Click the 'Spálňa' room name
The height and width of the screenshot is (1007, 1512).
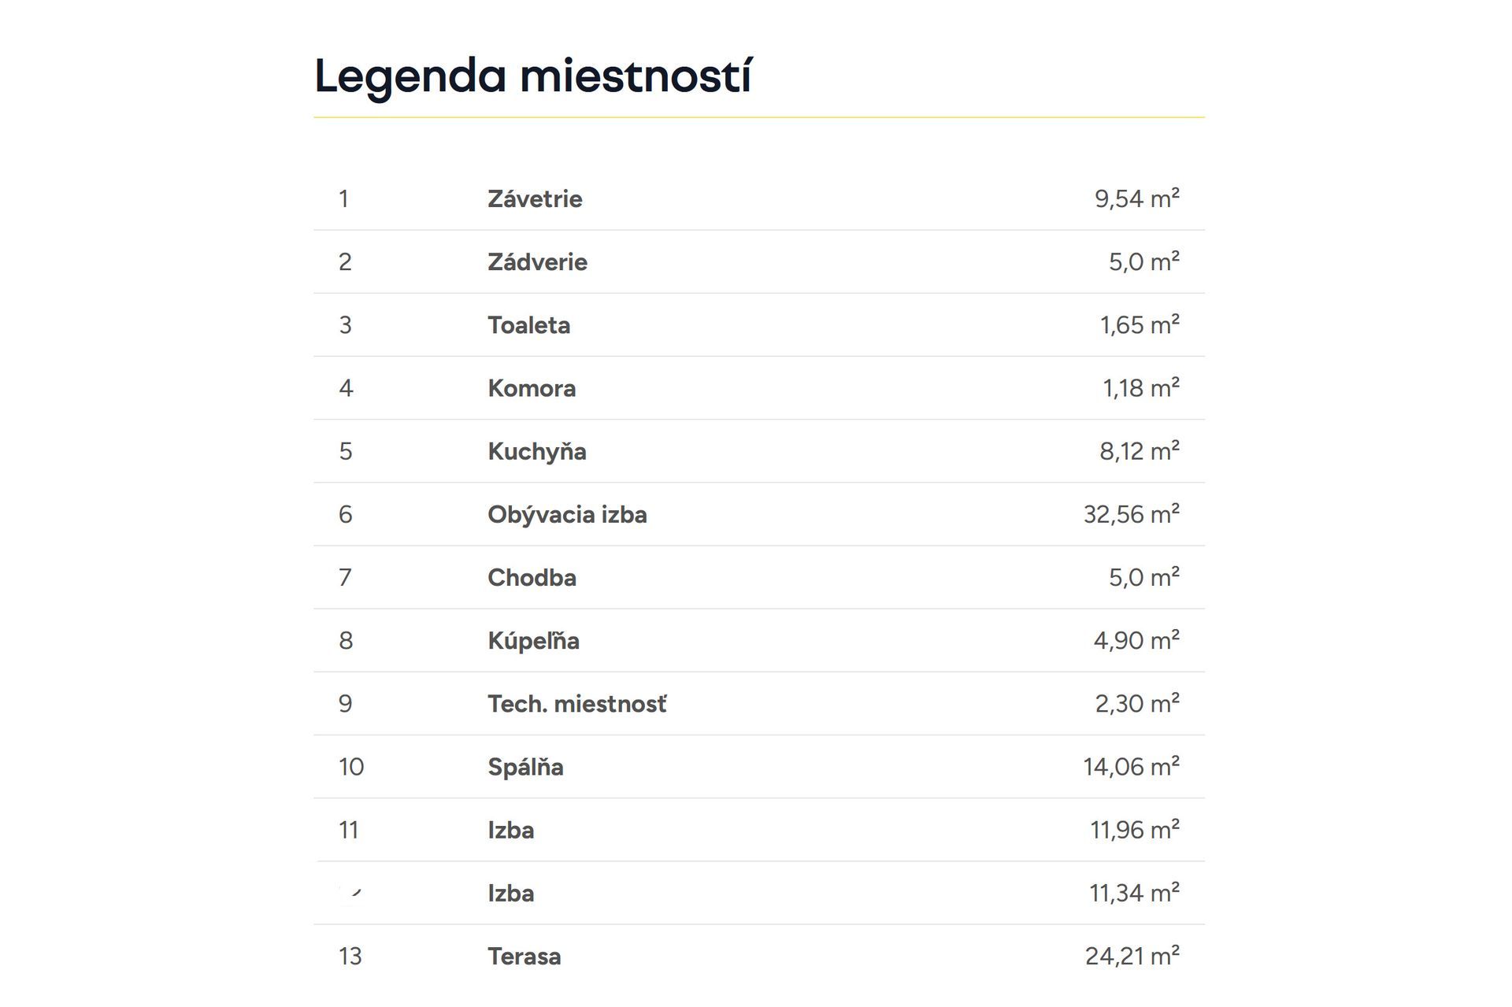[x=525, y=767]
